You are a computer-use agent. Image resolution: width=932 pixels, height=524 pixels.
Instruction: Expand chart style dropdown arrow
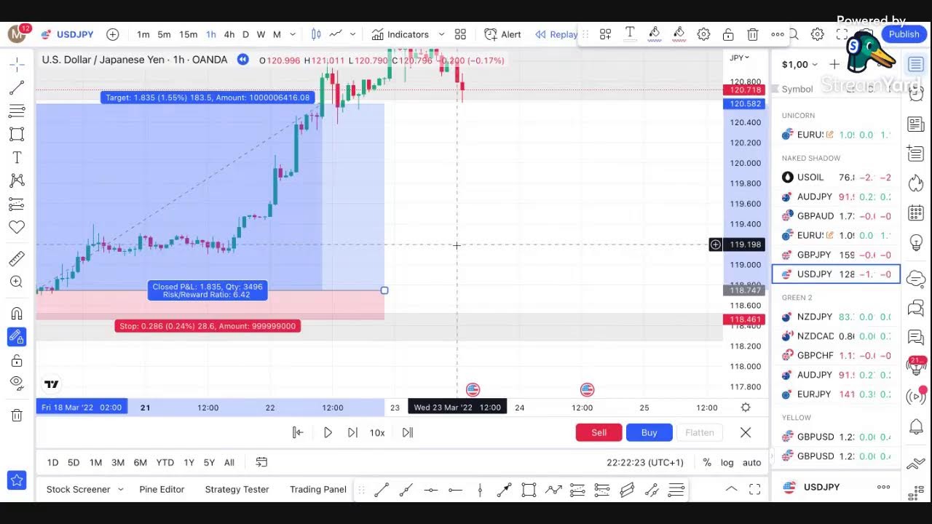352,34
